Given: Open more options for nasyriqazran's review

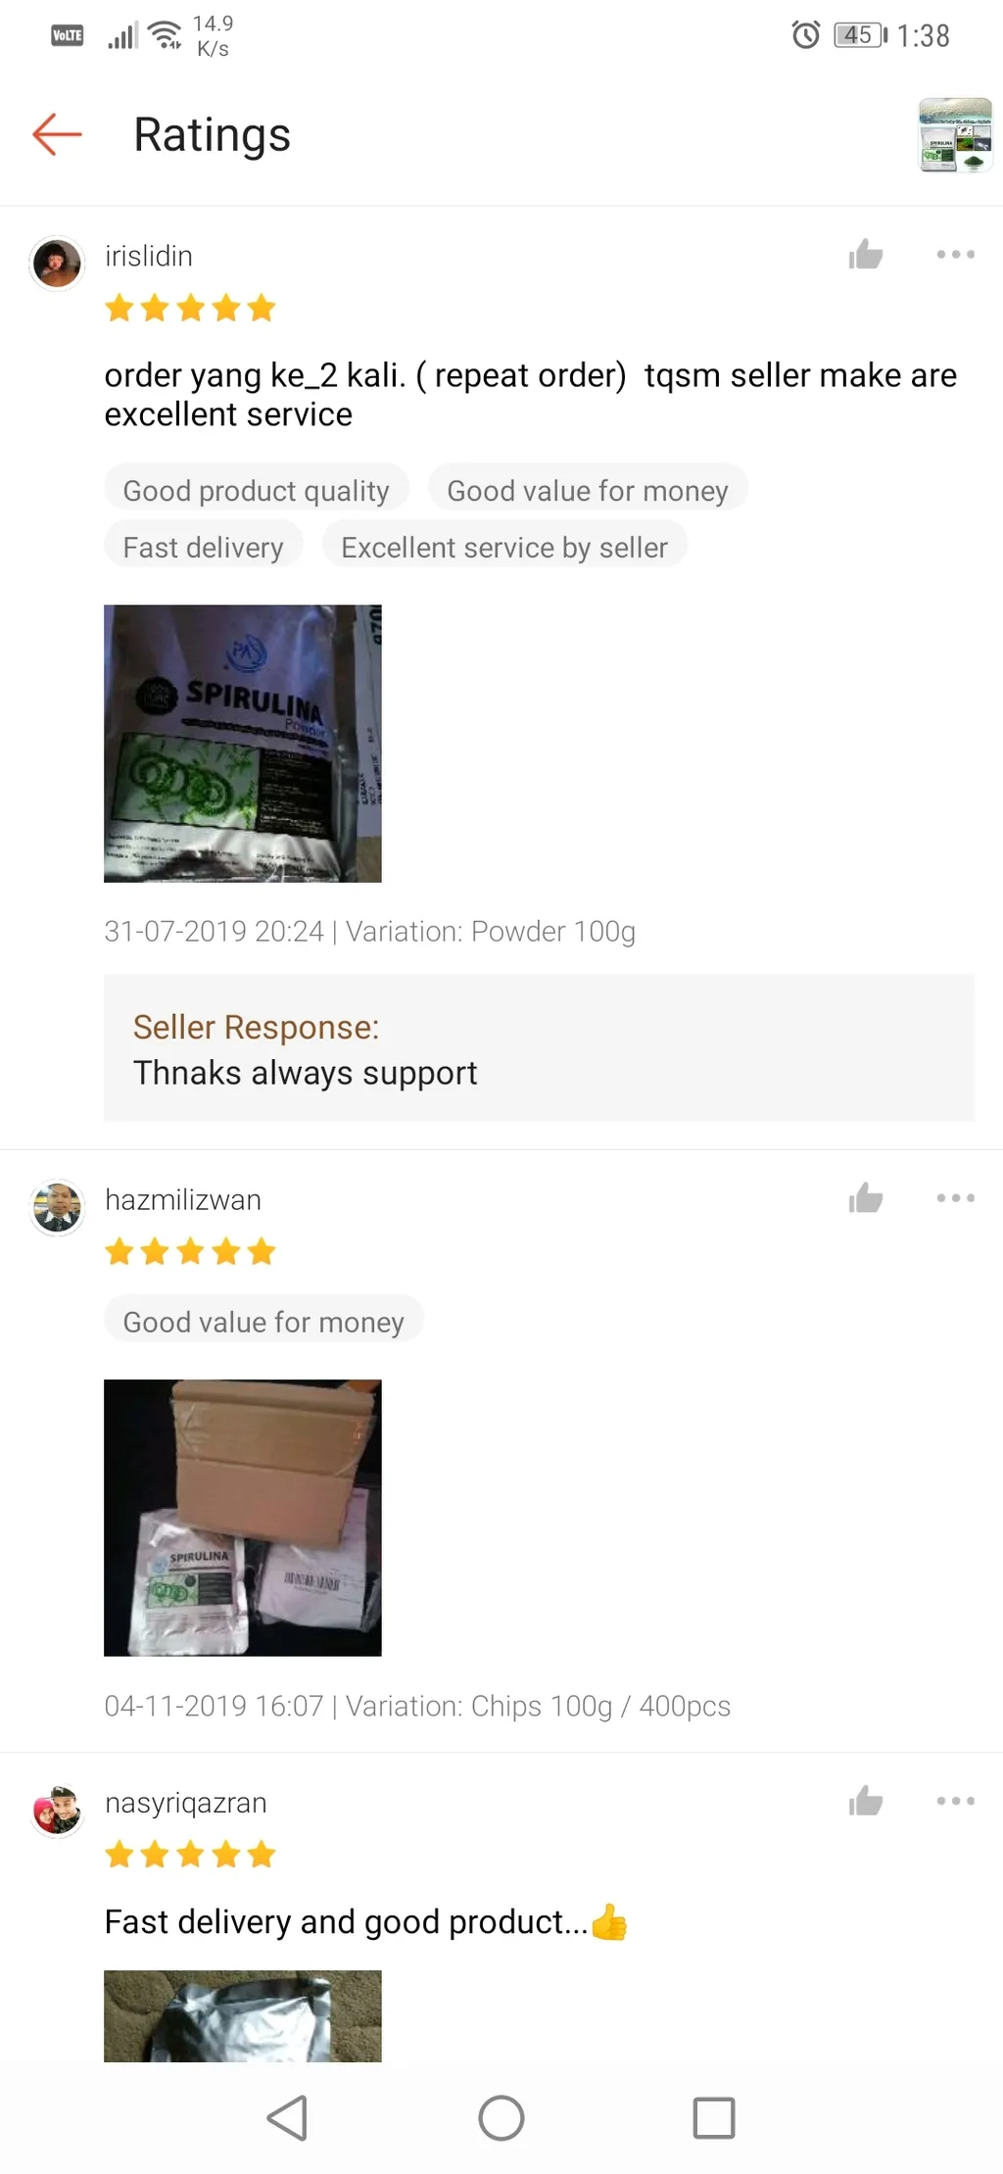Looking at the screenshot, I should (955, 1801).
